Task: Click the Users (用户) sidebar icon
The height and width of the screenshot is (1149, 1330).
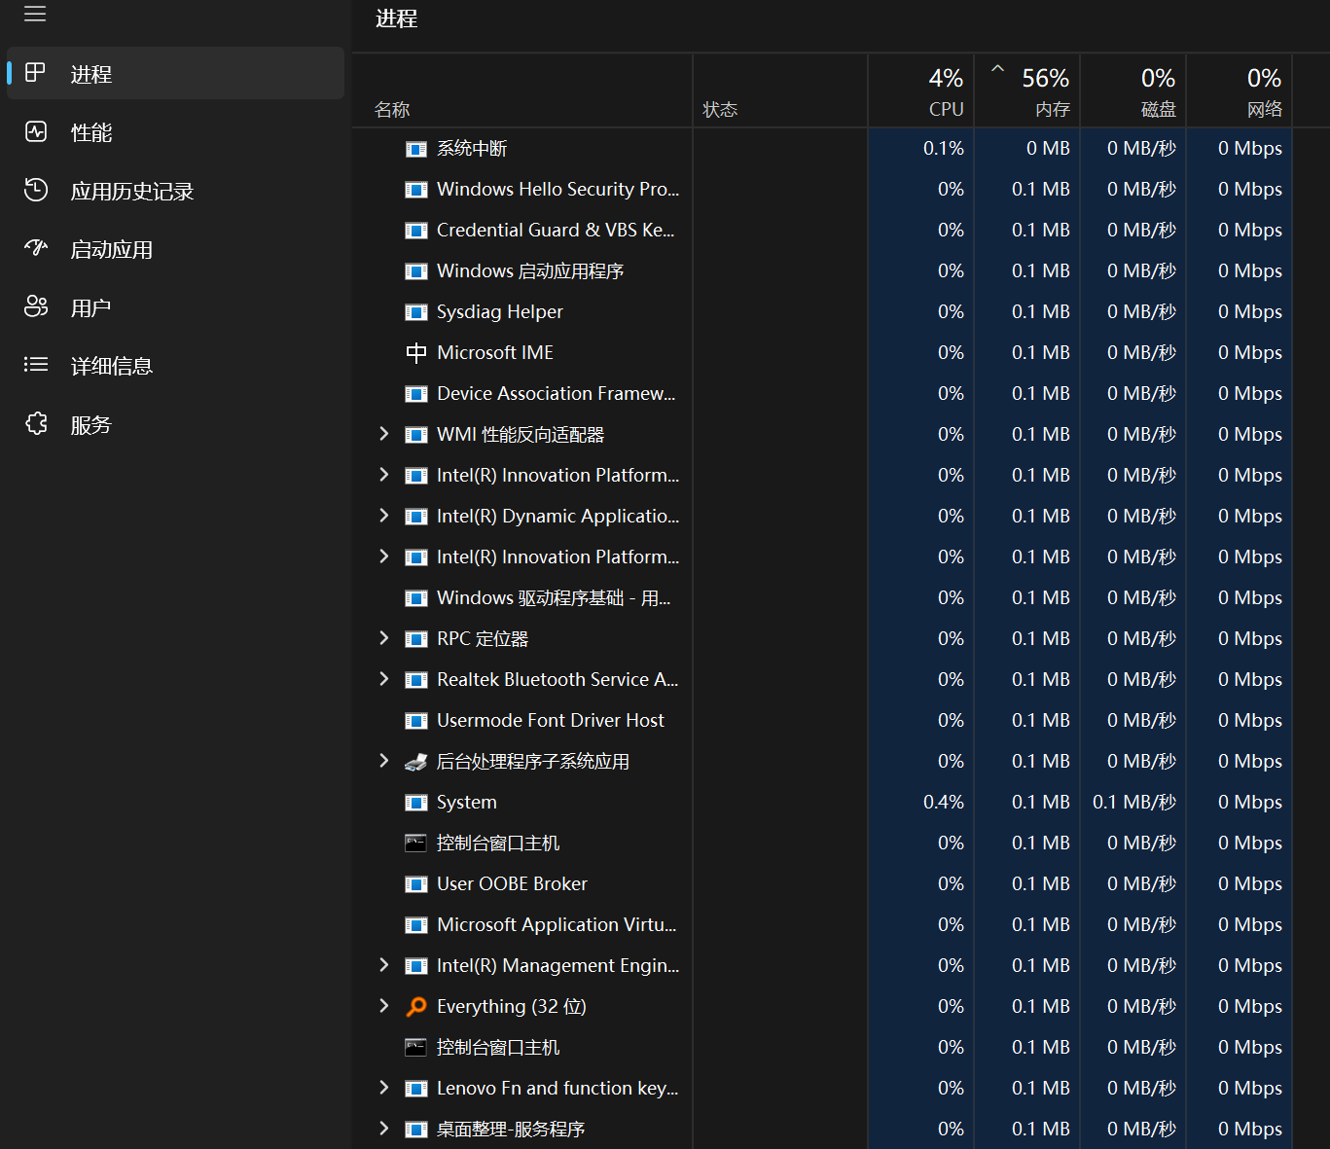Action: tap(36, 306)
